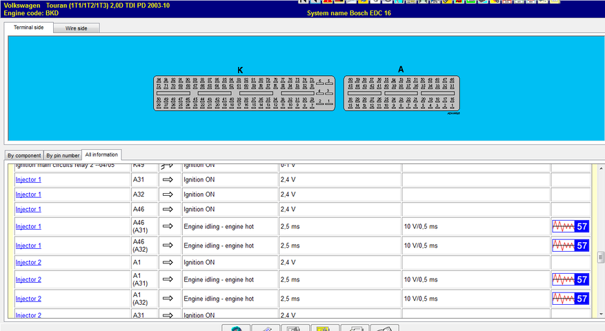
Task: Click 'Engine idling - engine hot' in A1 (A32) row
Action: 219,299
